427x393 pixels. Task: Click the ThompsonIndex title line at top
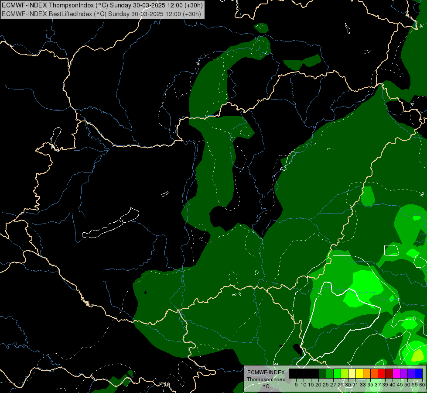(x=102, y=5)
